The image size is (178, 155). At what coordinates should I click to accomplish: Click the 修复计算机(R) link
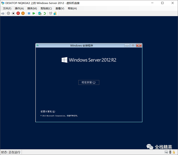[x=48, y=112]
